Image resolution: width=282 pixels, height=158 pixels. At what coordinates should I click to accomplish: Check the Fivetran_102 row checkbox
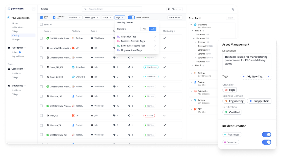tap(41, 96)
